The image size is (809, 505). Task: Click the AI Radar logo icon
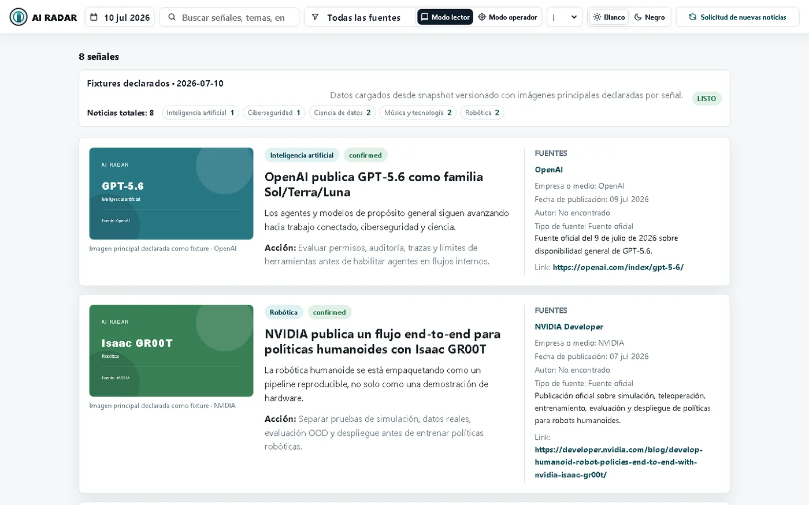tap(18, 17)
